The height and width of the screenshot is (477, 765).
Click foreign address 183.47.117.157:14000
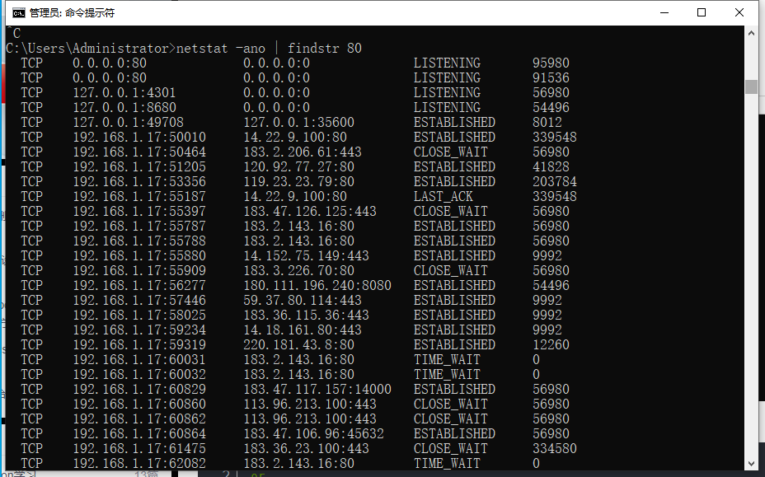coord(317,389)
